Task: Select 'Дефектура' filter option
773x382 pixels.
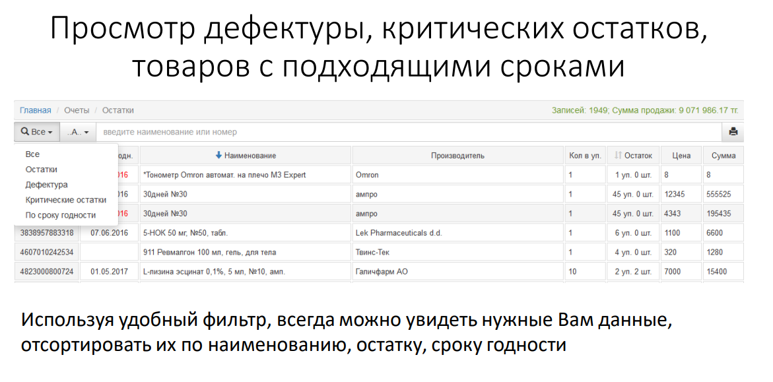Action: pyautogui.click(x=46, y=185)
